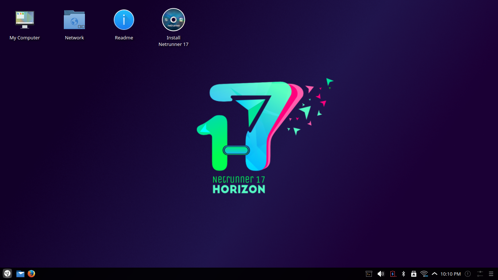Launch Firefox from the taskbar
498x280 pixels.
(31, 273)
